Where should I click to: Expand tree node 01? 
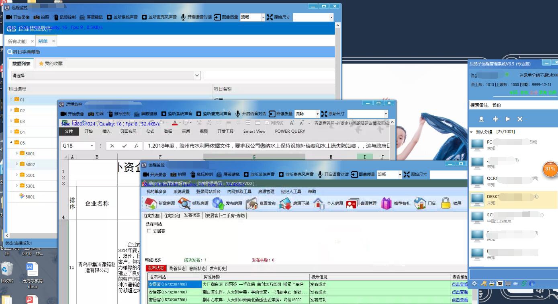point(11,99)
